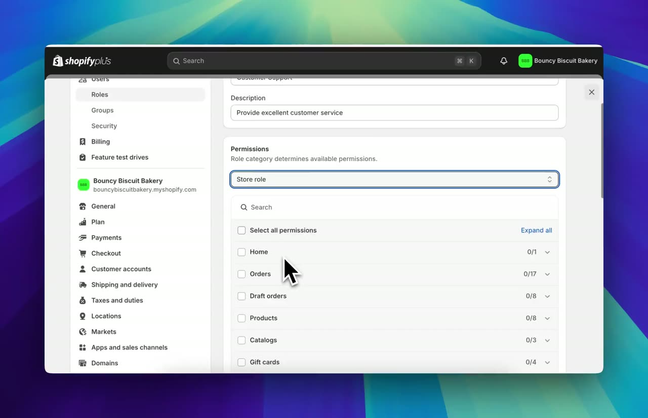Click the General store icon
This screenshot has height=418, width=648.
(83, 206)
